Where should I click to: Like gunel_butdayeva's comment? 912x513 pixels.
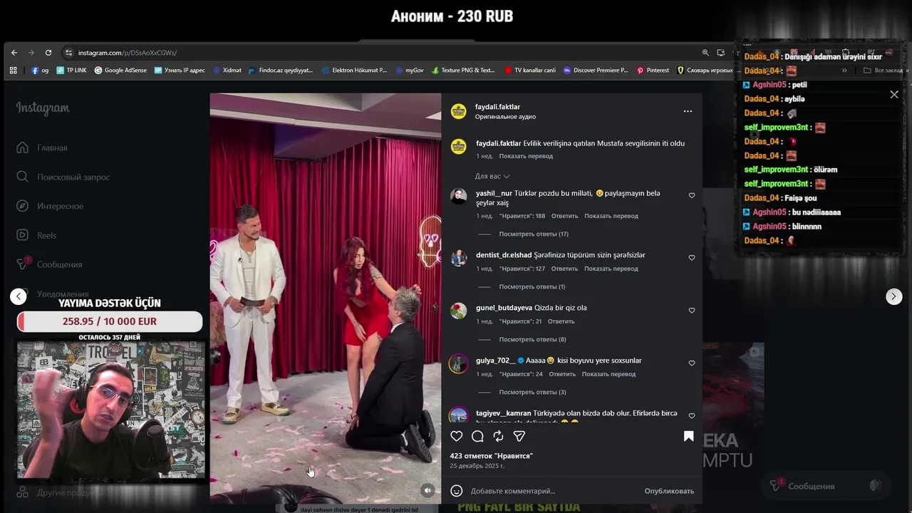click(692, 311)
